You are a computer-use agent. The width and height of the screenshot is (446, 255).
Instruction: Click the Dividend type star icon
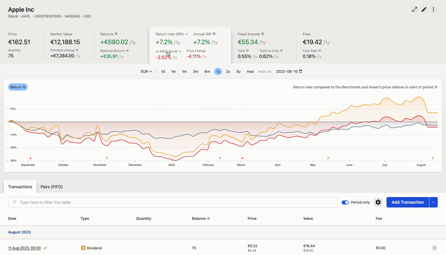pyautogui.click(x=83, y=248)
